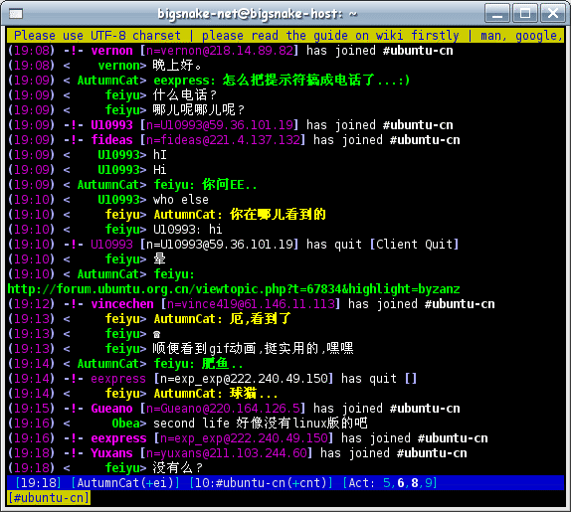Screen dimensions: 571x512
Task: Click the 19:18 clock in status bar
Action: 38,483
